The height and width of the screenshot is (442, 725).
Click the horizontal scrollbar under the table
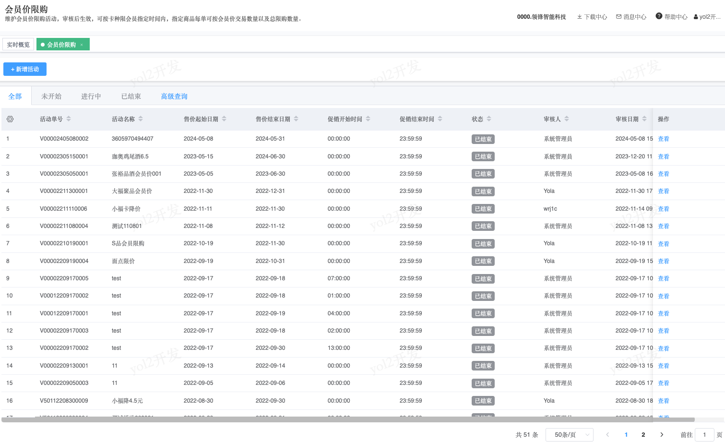tap(348, 420)
